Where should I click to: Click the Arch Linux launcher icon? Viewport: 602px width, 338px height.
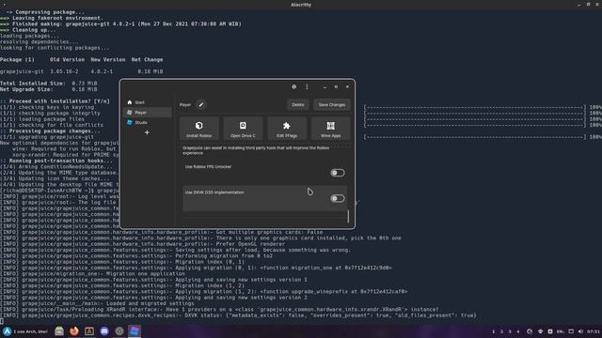tap(7, 331)
